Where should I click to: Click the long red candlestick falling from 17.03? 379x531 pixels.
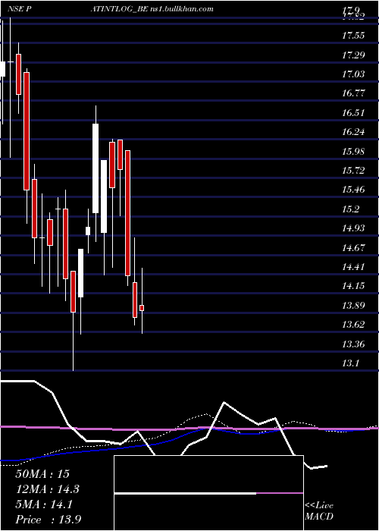tap(27, 131)
